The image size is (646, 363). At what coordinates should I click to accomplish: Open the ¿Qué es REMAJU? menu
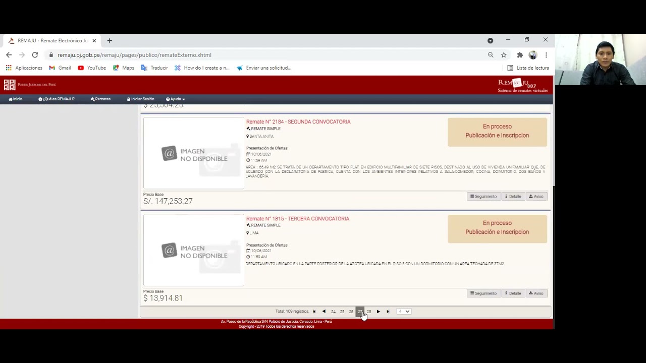point(57,99)
